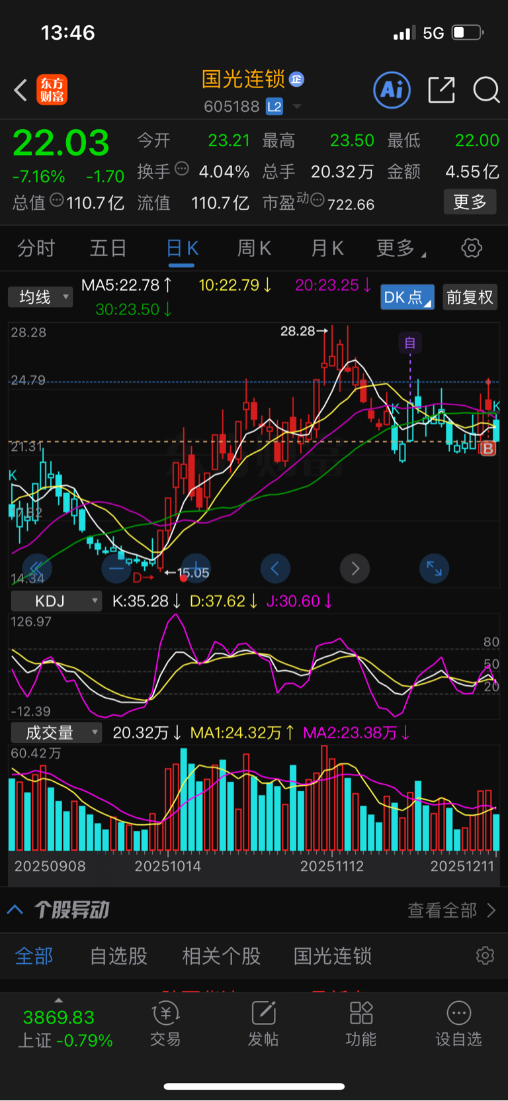Tap the 30:23.50 moving average value
508x1101 pixels.
coord(134,309)
